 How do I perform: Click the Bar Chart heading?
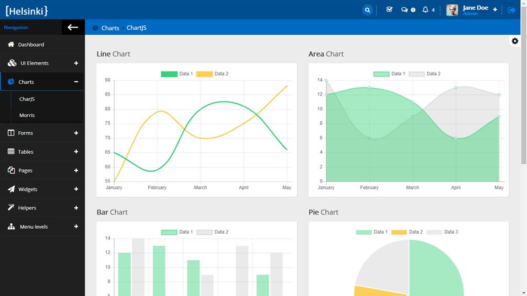112,212
